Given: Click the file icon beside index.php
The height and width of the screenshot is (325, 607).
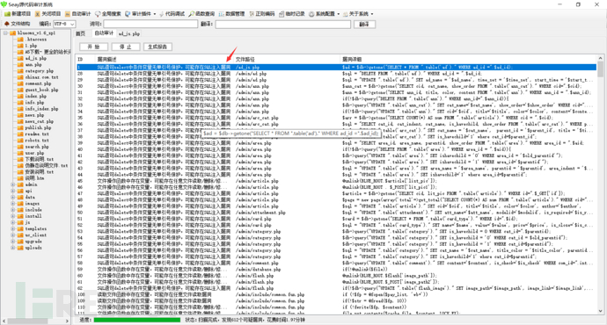Looking at the screenshot, I should [20, 97].
